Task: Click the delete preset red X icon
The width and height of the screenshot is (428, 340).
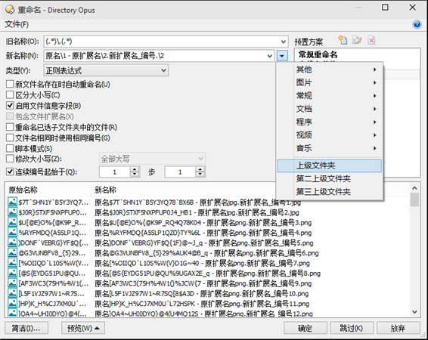Action: [371, 40]
